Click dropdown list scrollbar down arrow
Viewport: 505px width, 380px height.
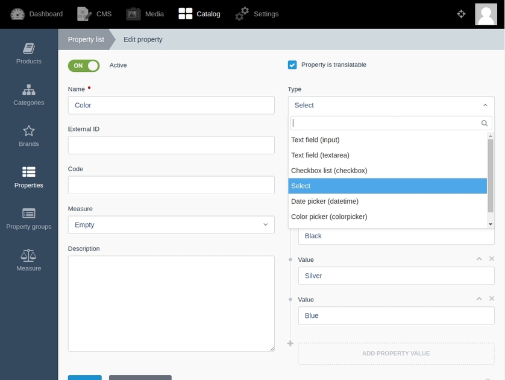[x=491, y=224]
